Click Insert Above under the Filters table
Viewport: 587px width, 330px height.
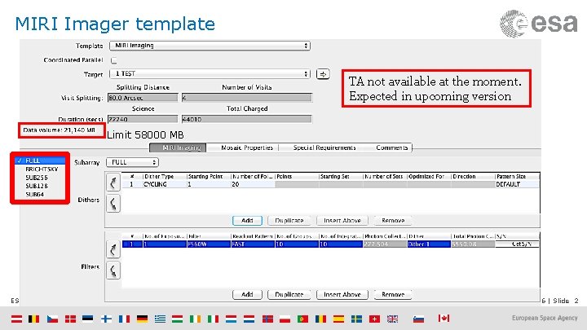[x=342, y=294]
